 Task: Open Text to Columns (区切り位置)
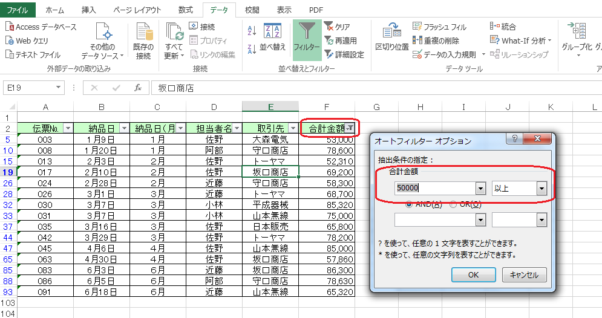click(x=392, y=37)
